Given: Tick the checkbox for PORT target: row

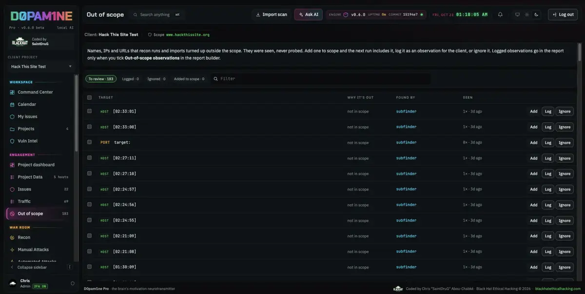Looking at the screenshot, I should [89, 142].
